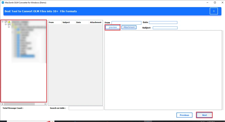Image resolution: width=225 pixels, height=122 pixels.
Task: Click the Search on table input field
Action: pyautogui.click(x=86, y=108)
